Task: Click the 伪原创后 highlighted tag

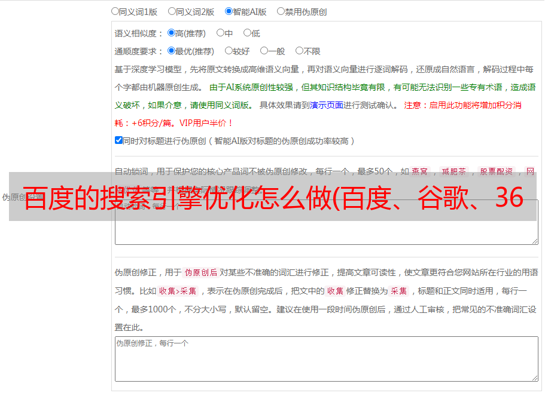Action: click(x=201, y=272)
